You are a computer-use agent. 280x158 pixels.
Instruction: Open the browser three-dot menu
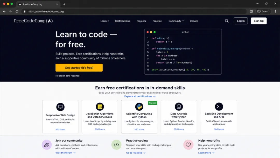(276, 11)
